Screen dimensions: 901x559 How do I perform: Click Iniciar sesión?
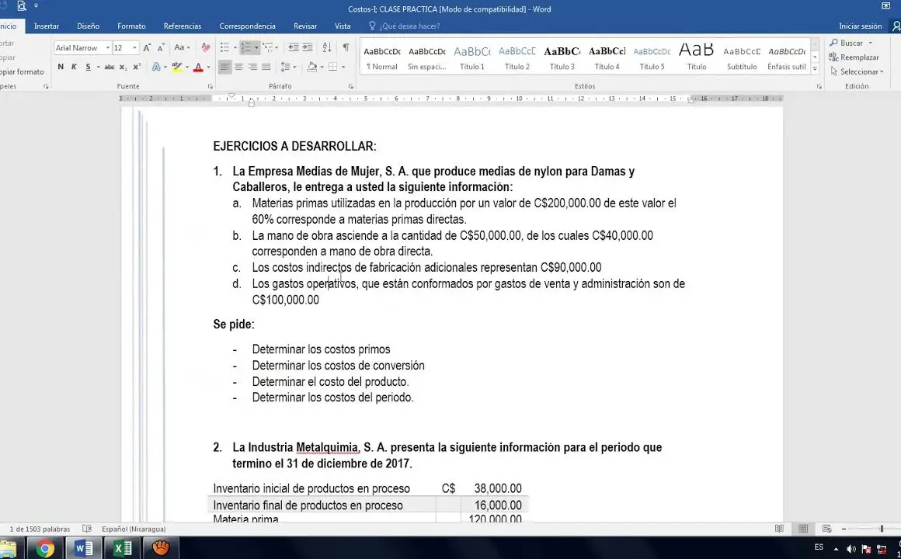point(860,26)
